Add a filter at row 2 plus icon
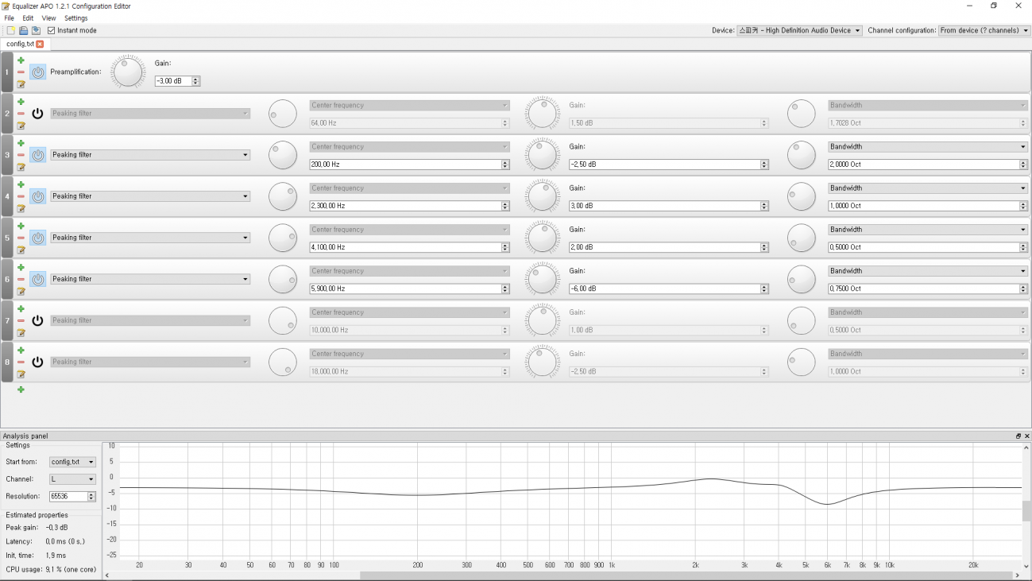This screenshot has height=581, width=1032. point(21,102)
